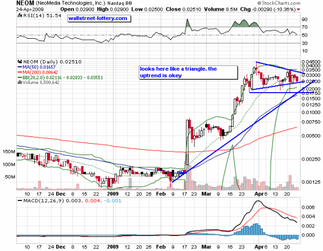Image resolution: width=323 pixels, height=251 pixels.
Task: Select the blue MA(50) legend line marker
Action: [20, 67]
